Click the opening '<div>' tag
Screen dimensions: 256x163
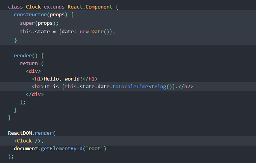point(33,71)
